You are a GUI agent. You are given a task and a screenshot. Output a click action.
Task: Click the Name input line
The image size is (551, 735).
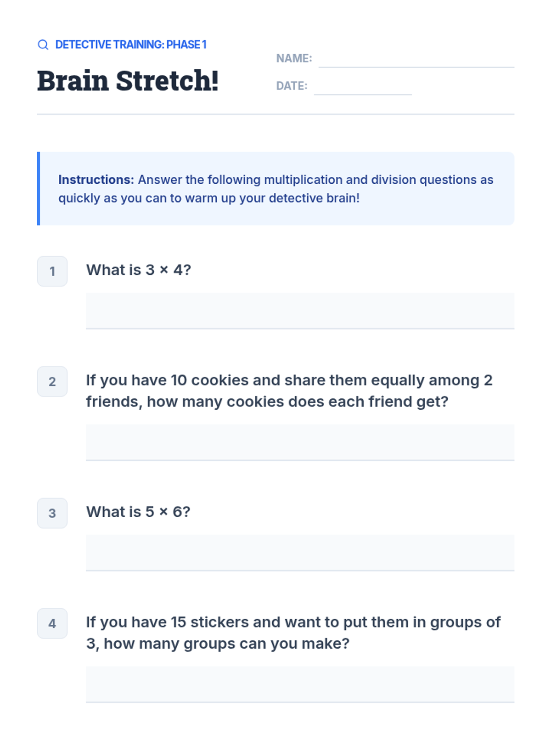416,60
